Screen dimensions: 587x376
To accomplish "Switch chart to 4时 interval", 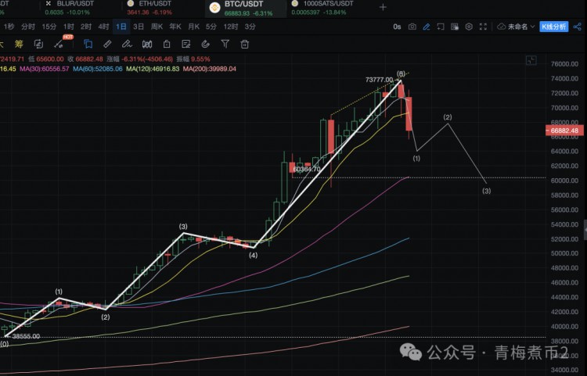I will tap(103, 27).
